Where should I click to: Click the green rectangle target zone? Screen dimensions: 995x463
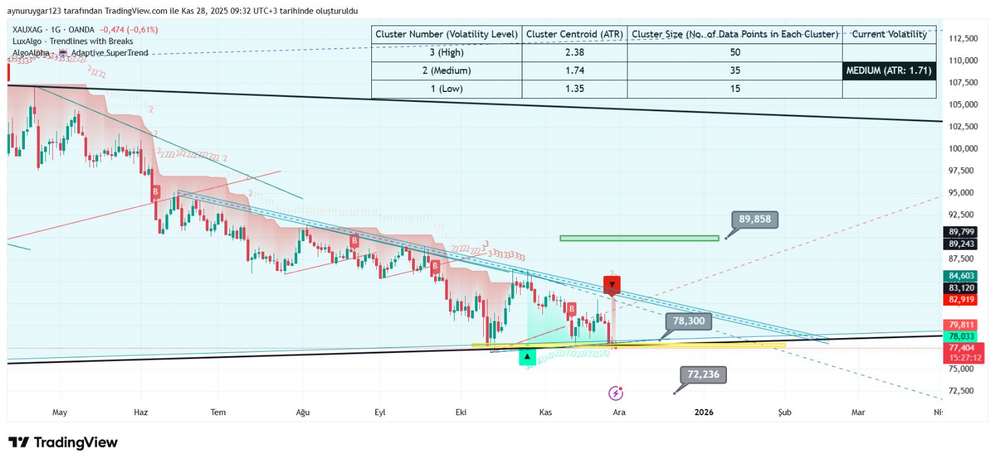click(x=639, y=238)
